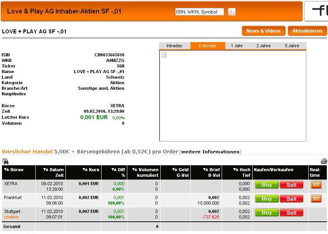Image resolution: width=328 pixels, height=234 pixels.
Task: Click the WKN value A0MZZG
Action: [115, 60]
